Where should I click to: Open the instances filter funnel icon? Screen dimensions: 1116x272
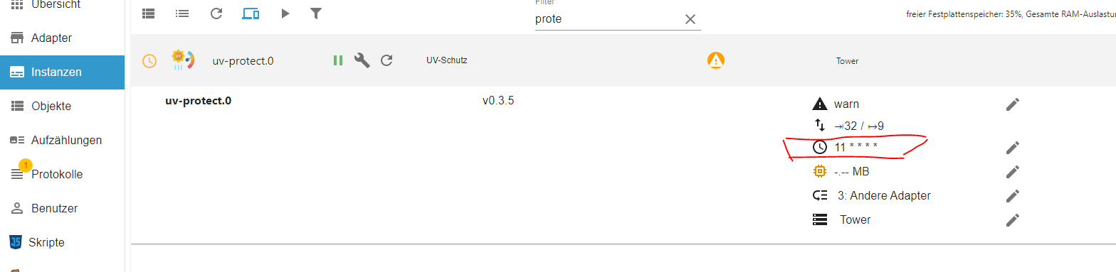[x=317, y=13]
